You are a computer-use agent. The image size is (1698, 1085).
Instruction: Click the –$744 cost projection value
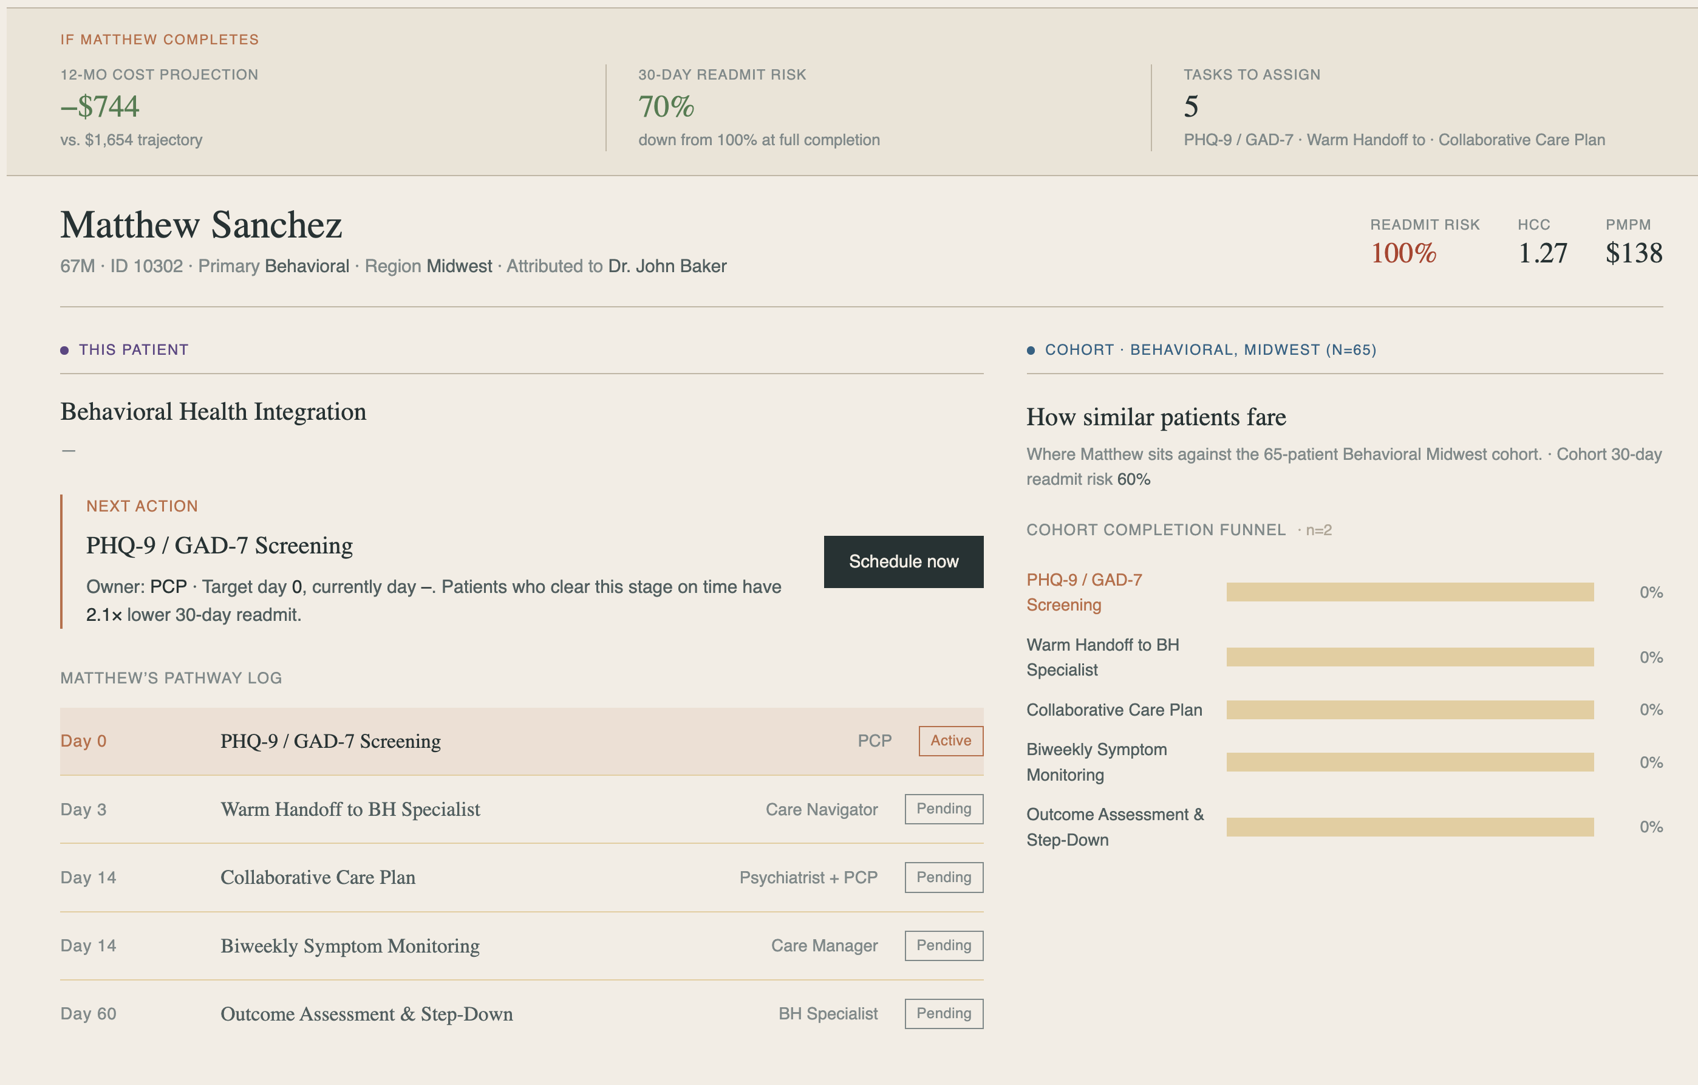pyautogui.click(x=100, y=106)
